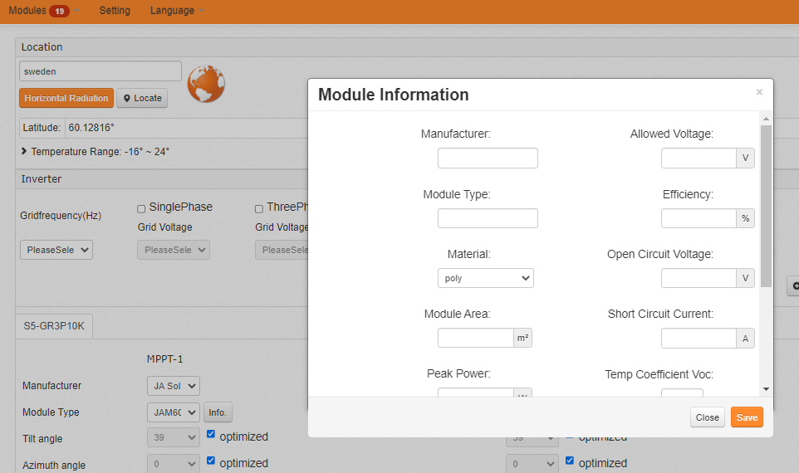
Task: Click the Horizontal Radiation button
Action: point(66,98)
